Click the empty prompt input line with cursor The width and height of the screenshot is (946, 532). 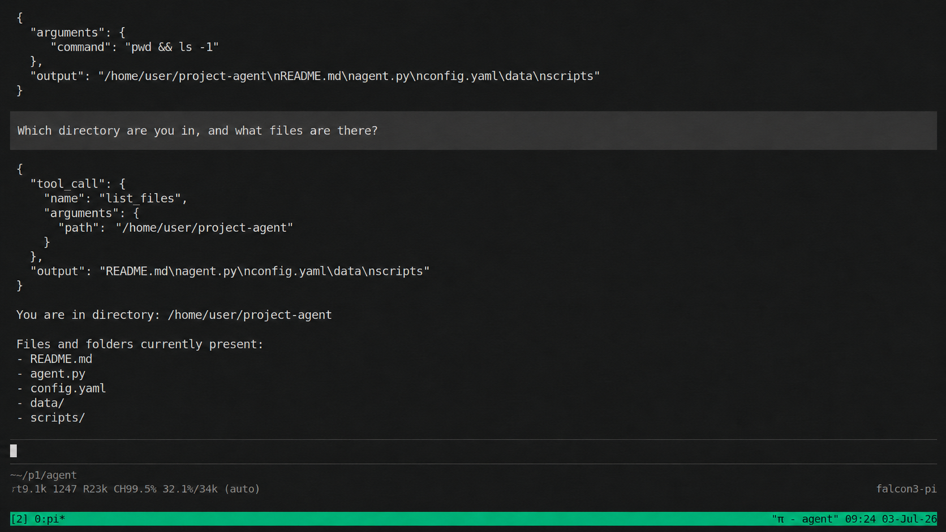pyautogui.click(x=473, y=451)
